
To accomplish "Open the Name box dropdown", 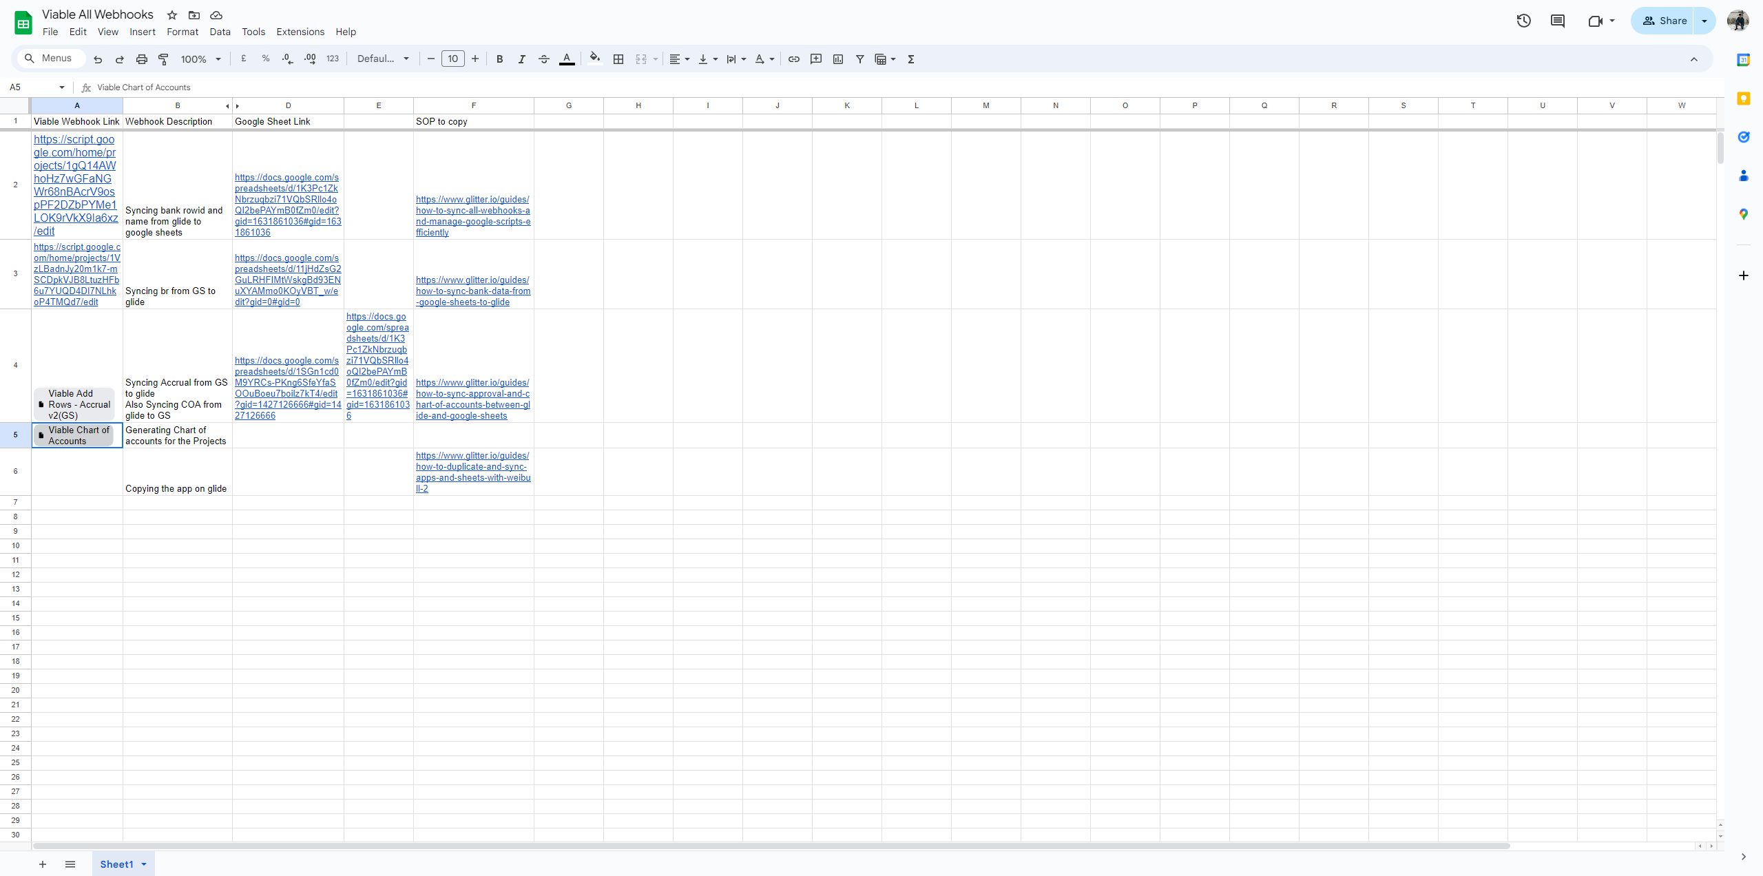I will tap(62, 87).
